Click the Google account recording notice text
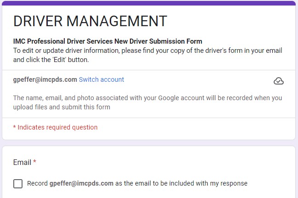 [147, 98]
